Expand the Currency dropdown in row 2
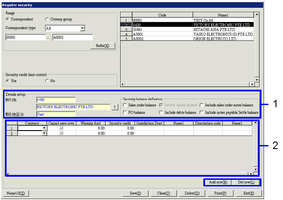The width and height of the screenshot is (283, 200). pos(44,133)
